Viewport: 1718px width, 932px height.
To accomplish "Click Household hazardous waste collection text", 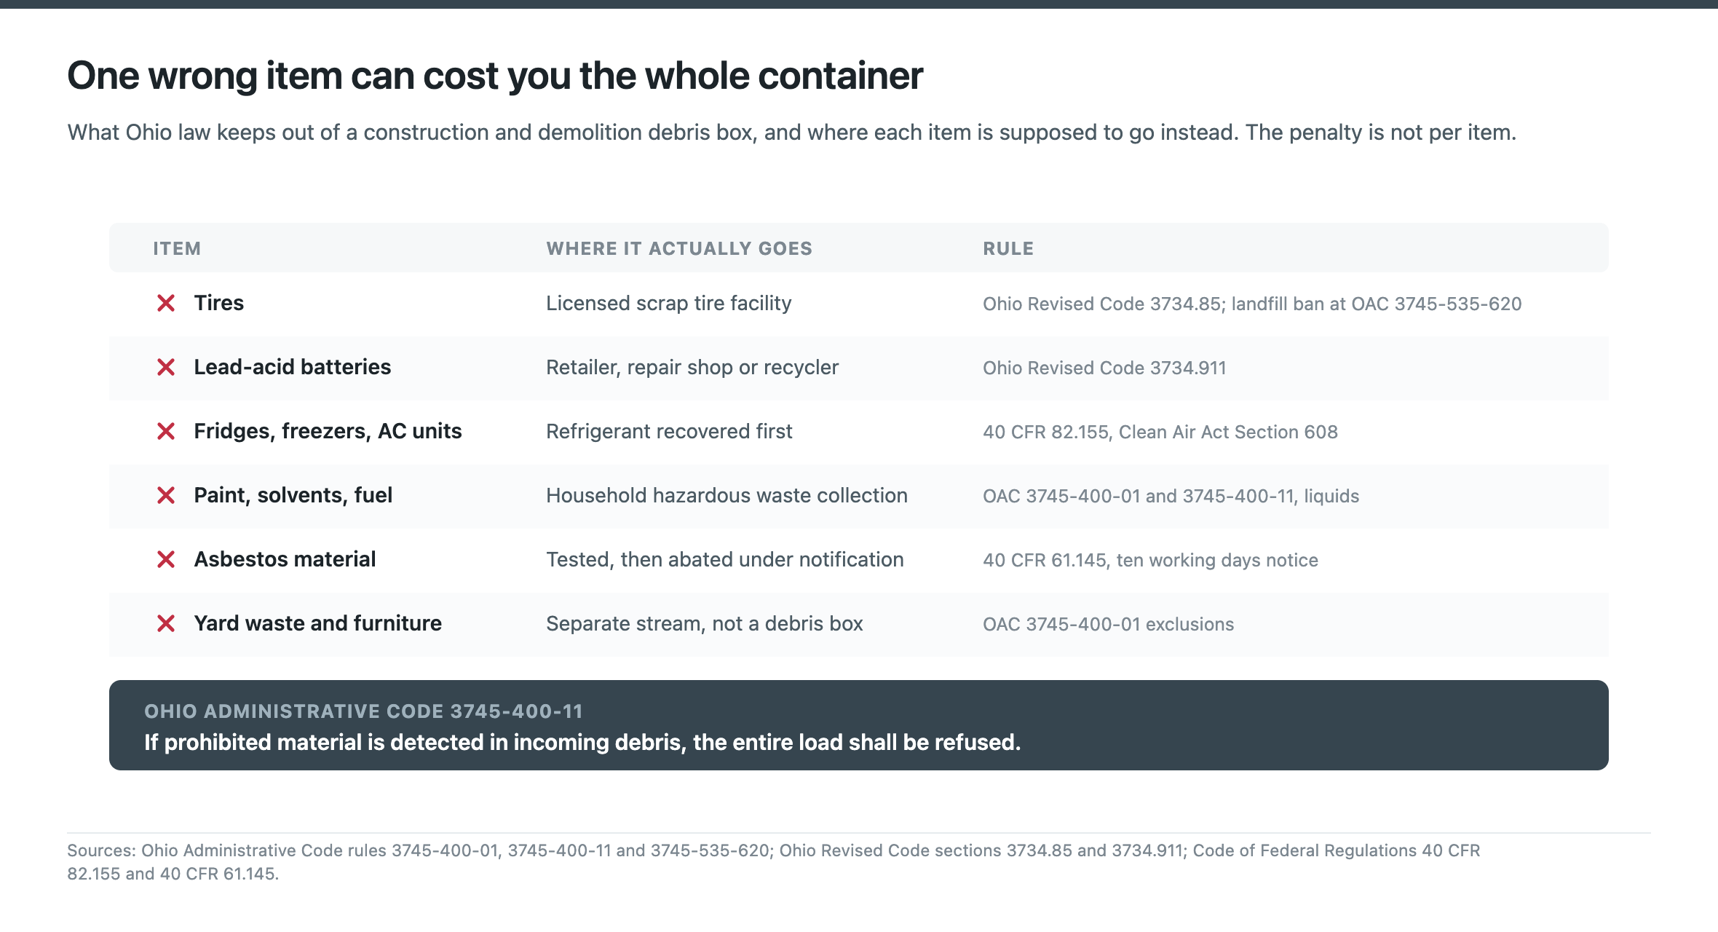I will pos(727,495).
